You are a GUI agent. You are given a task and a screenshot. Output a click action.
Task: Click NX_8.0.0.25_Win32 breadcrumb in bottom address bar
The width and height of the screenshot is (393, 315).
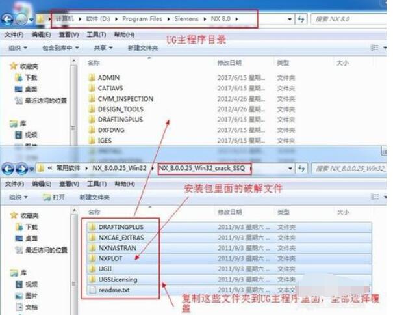tap(120, 168)
